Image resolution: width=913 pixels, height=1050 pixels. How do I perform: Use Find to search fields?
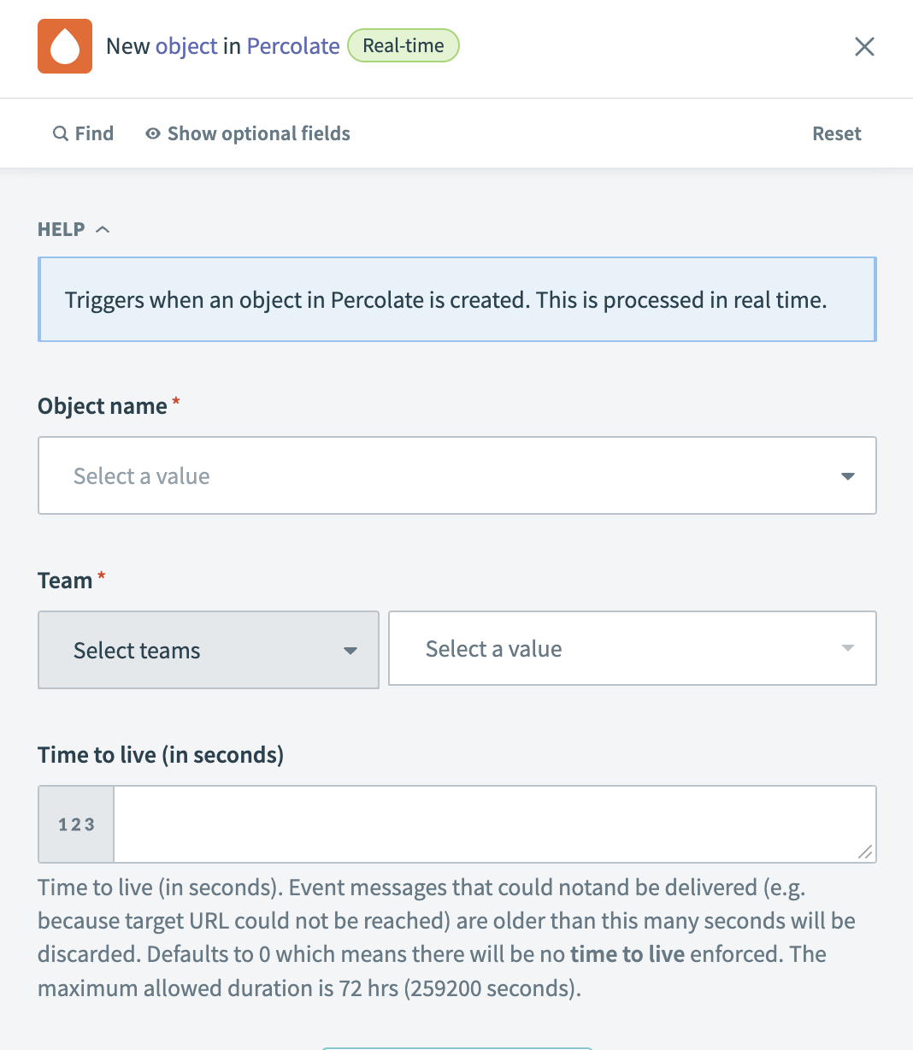pos(93,133)
